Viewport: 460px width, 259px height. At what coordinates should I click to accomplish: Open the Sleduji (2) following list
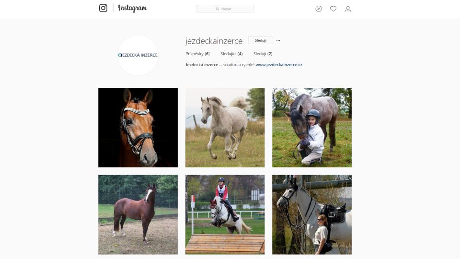pyautogui.click(x=263, y=54)
